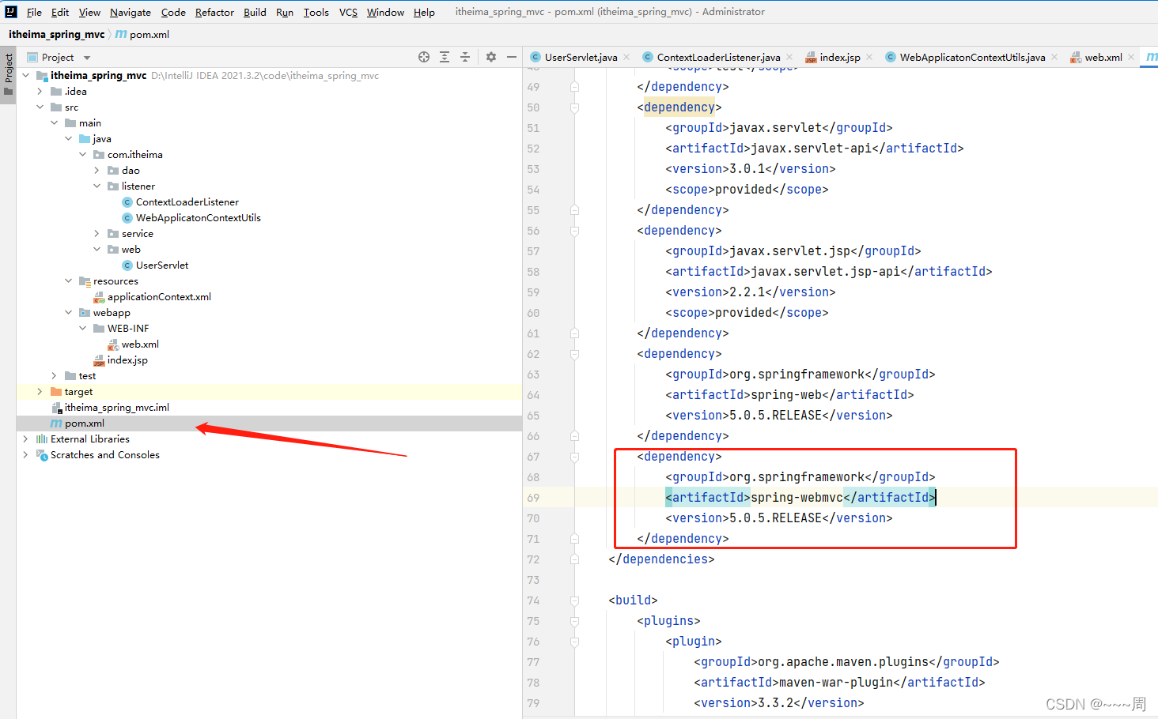Click itheima_spring_mvc breadcrumb
Screen dimensions: 1158x719
(x=56, y=35)
